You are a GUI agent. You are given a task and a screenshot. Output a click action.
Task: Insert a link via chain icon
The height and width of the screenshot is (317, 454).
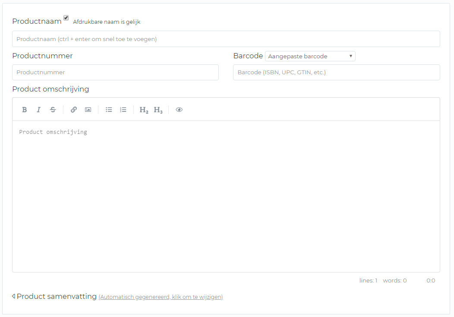click(x=74, y=110)
